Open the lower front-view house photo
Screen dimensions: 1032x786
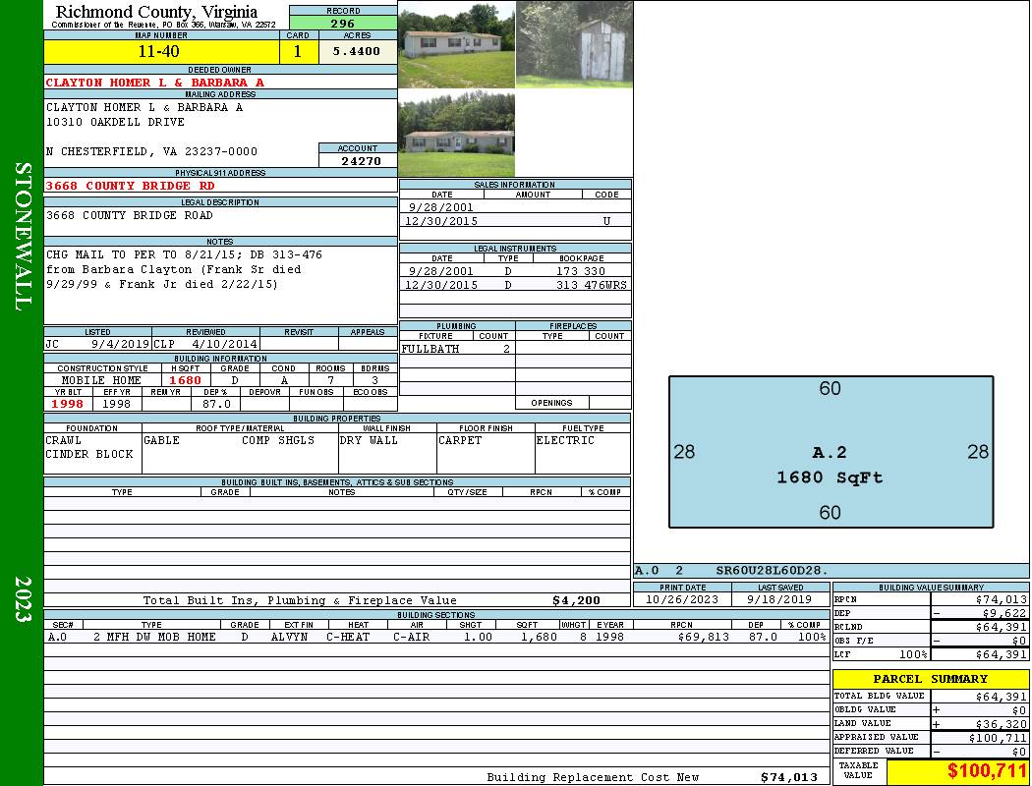456,135
